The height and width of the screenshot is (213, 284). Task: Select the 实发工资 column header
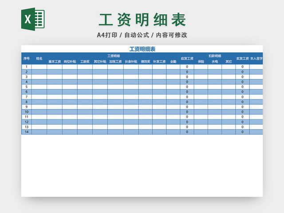coord(242,59)
